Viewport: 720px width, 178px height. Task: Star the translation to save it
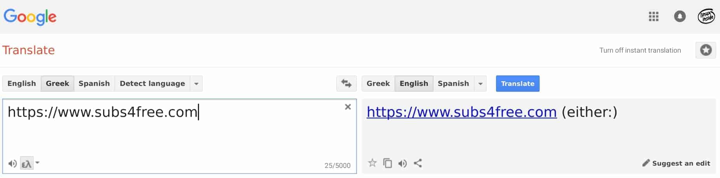(x=372, y=163)
